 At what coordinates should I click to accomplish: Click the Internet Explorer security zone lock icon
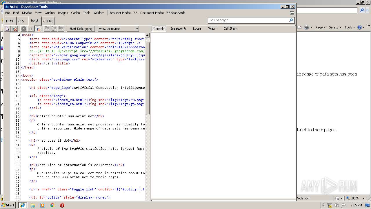(x=337, y=198)
